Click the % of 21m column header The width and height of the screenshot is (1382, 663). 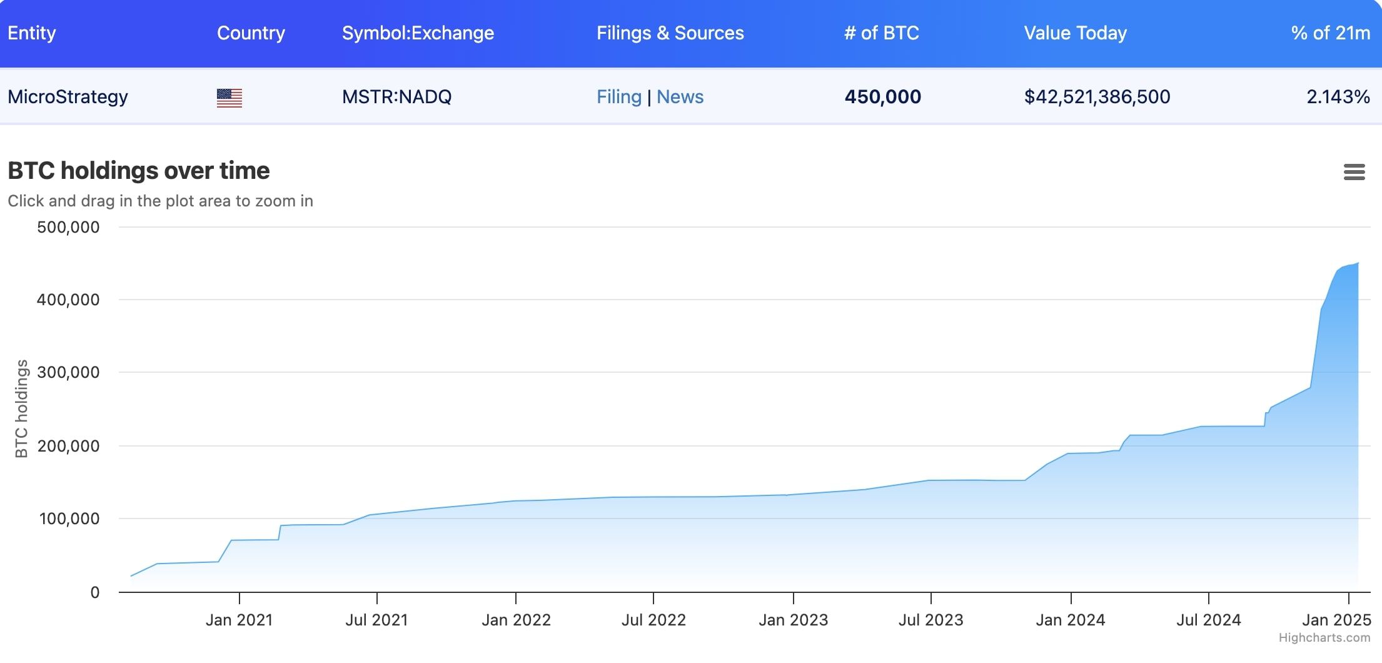(1331, 33)
